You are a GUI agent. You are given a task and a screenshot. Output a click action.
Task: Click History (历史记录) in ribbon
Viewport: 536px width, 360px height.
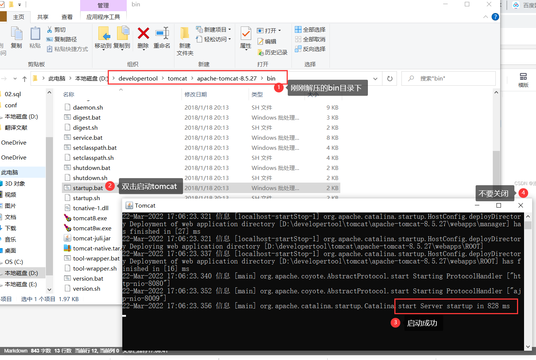pyautogui.click(x=272, y=53)
